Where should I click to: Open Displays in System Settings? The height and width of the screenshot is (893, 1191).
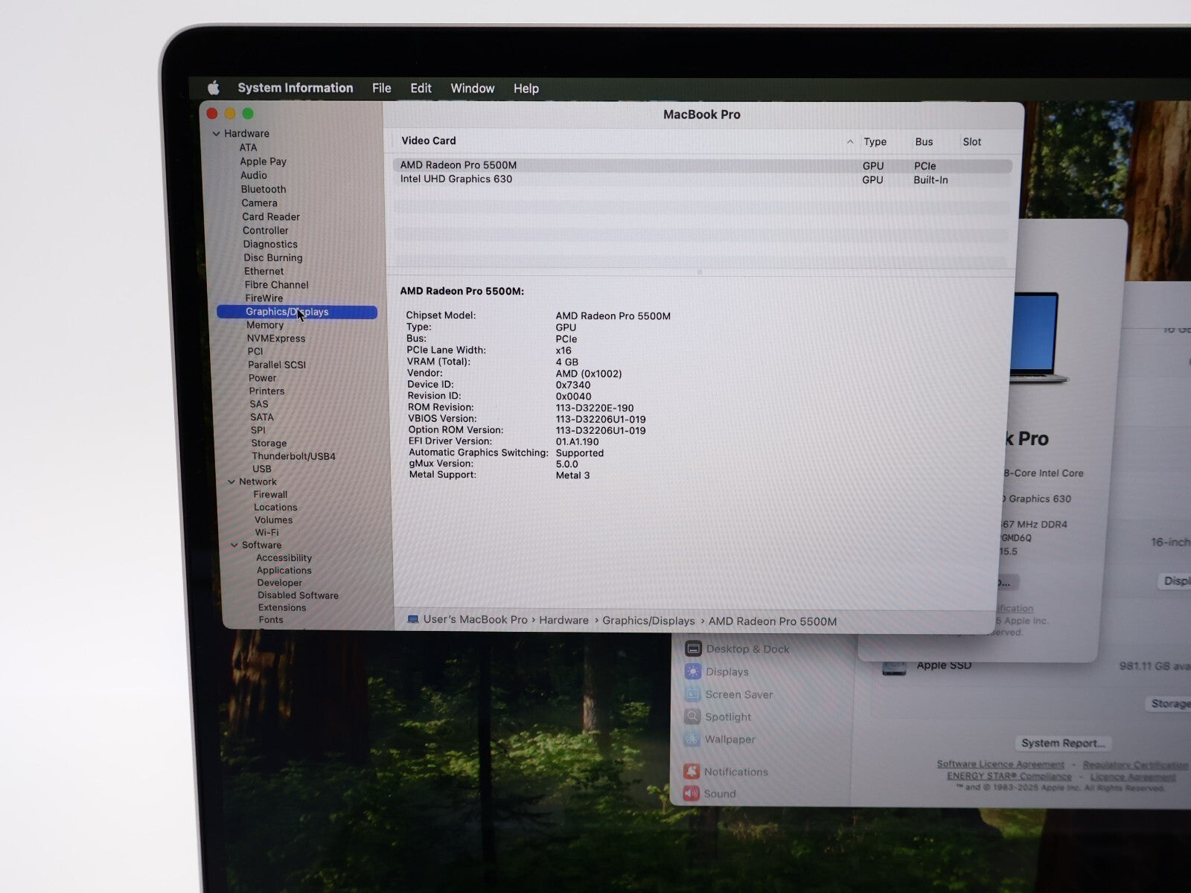tap(717, 672)
